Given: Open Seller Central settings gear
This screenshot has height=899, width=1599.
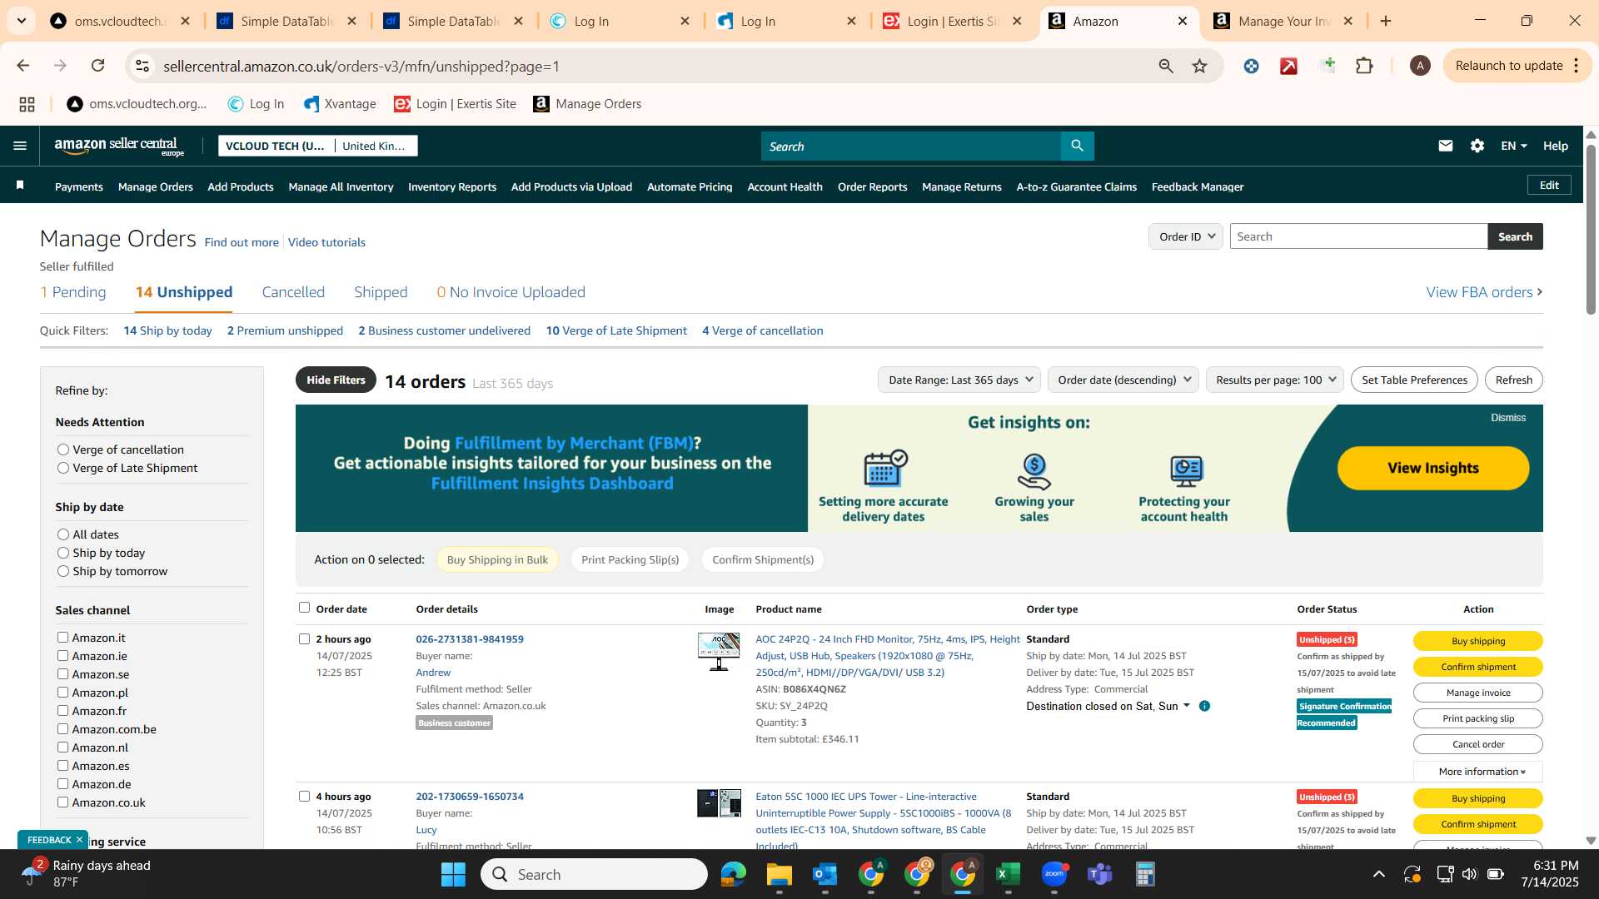Looking at the screenshot, I should point(1477,146).
